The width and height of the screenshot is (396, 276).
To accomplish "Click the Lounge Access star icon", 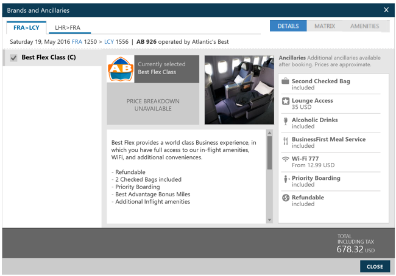I will [285, 102].
